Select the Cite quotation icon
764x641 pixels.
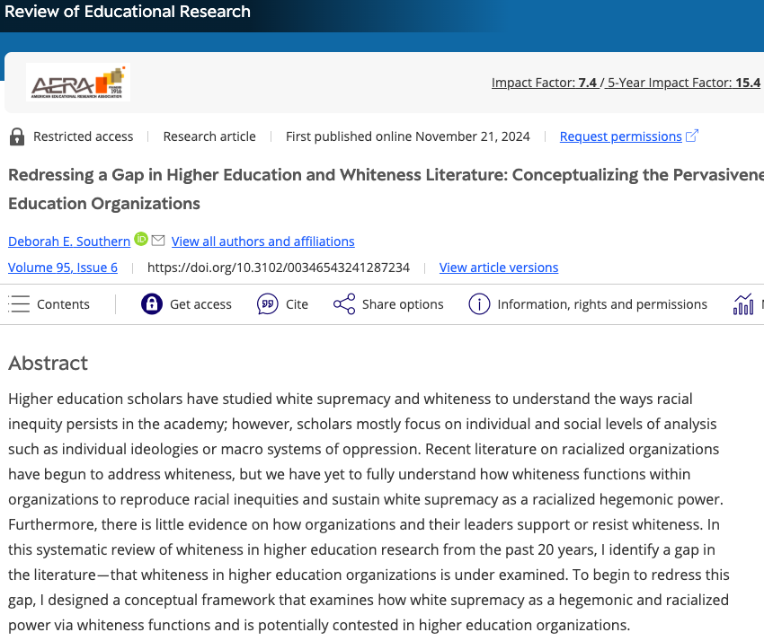(267, 303)
